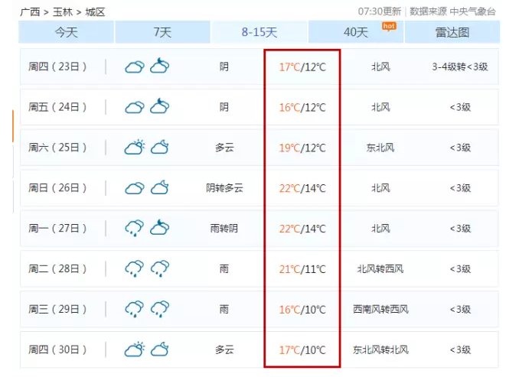
Task: Click 东北风转北风 wind direction text
Action: pyautogui.click(x=380, y=349)
